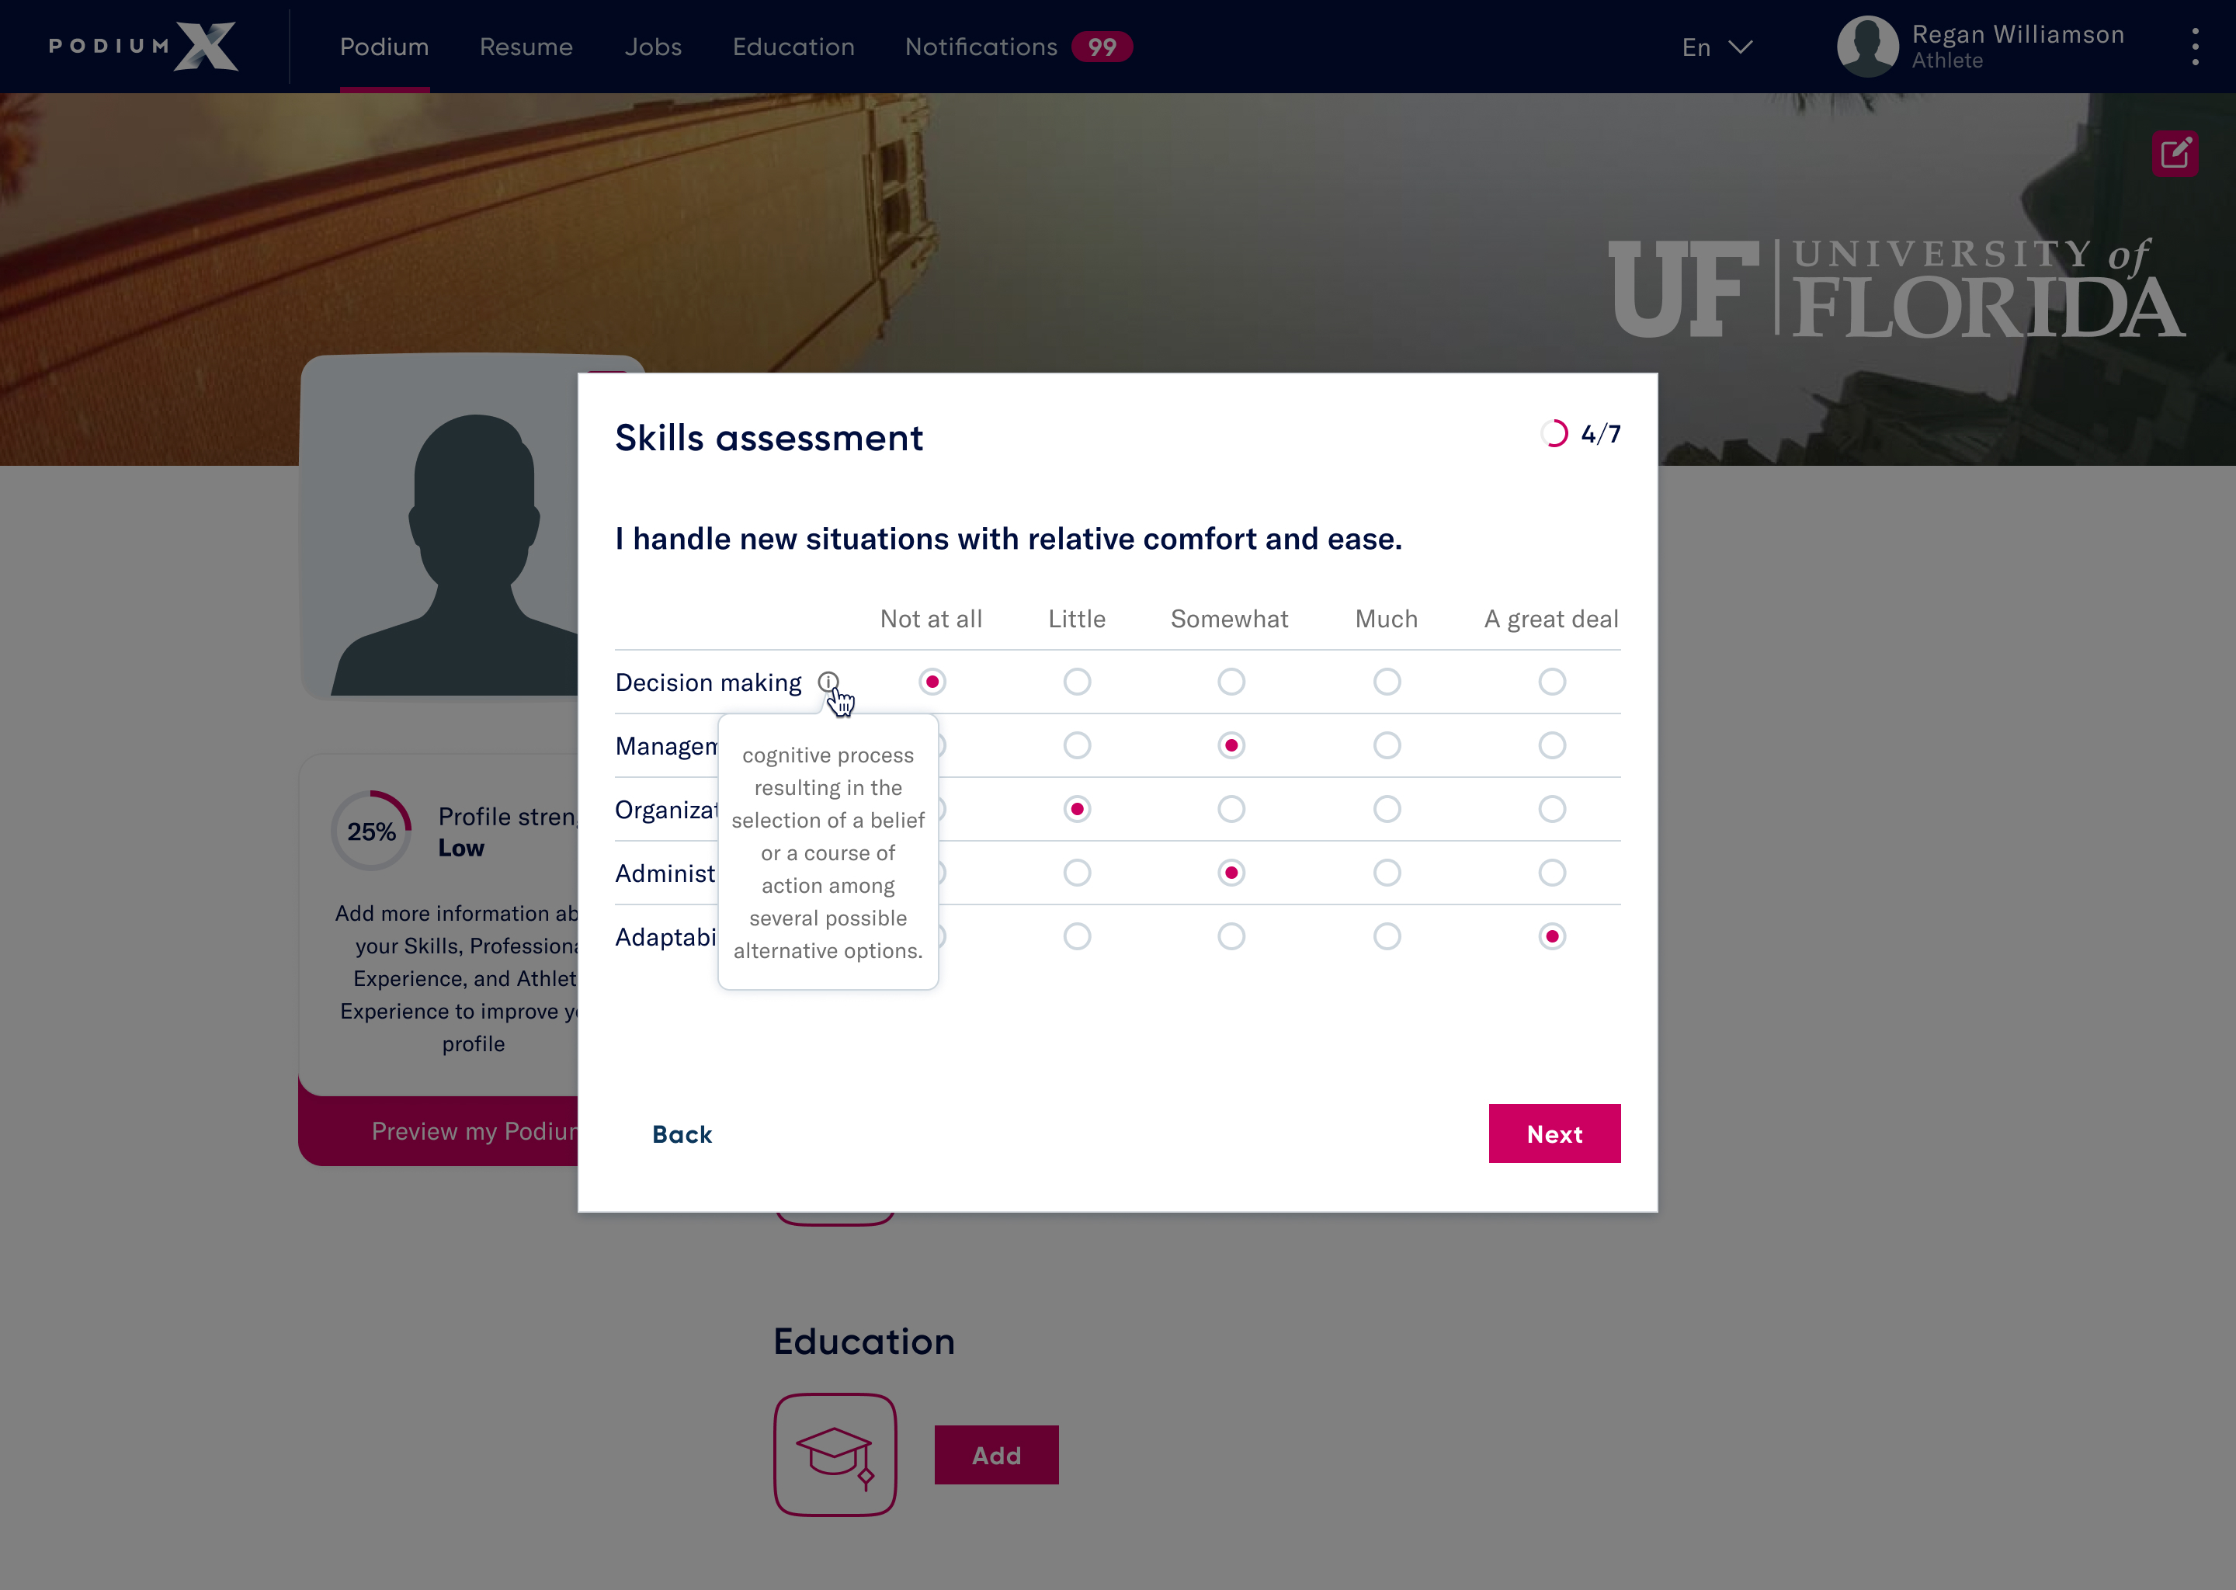Click the red 99 notifications badge
Screen dimensions: 2236x1590
[x=1102, y=47]
